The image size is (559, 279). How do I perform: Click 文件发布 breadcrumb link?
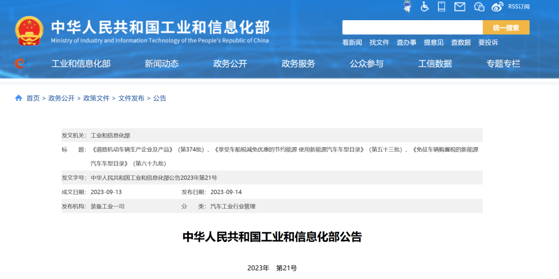point(131,98)
